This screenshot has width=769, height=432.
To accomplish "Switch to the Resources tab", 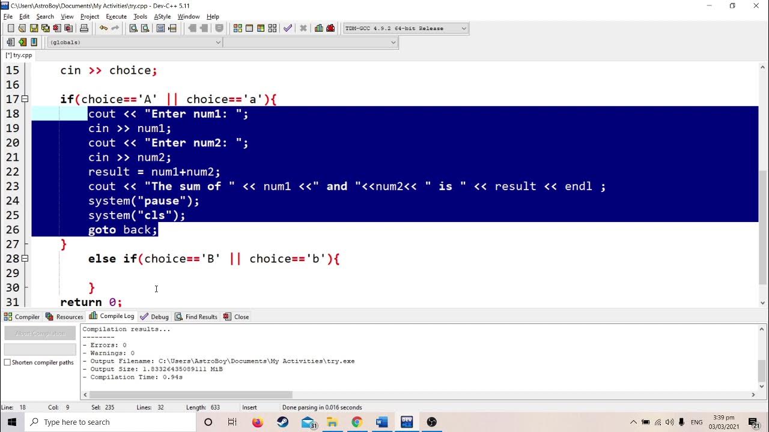I will [64, 317].
